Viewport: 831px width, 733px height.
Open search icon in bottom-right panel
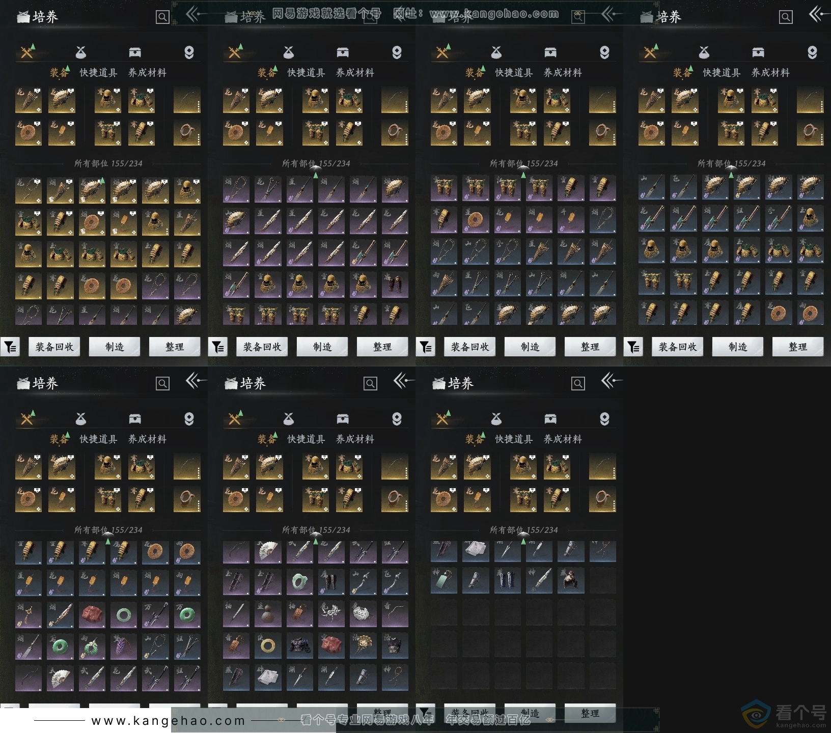[x=578, y=384]
